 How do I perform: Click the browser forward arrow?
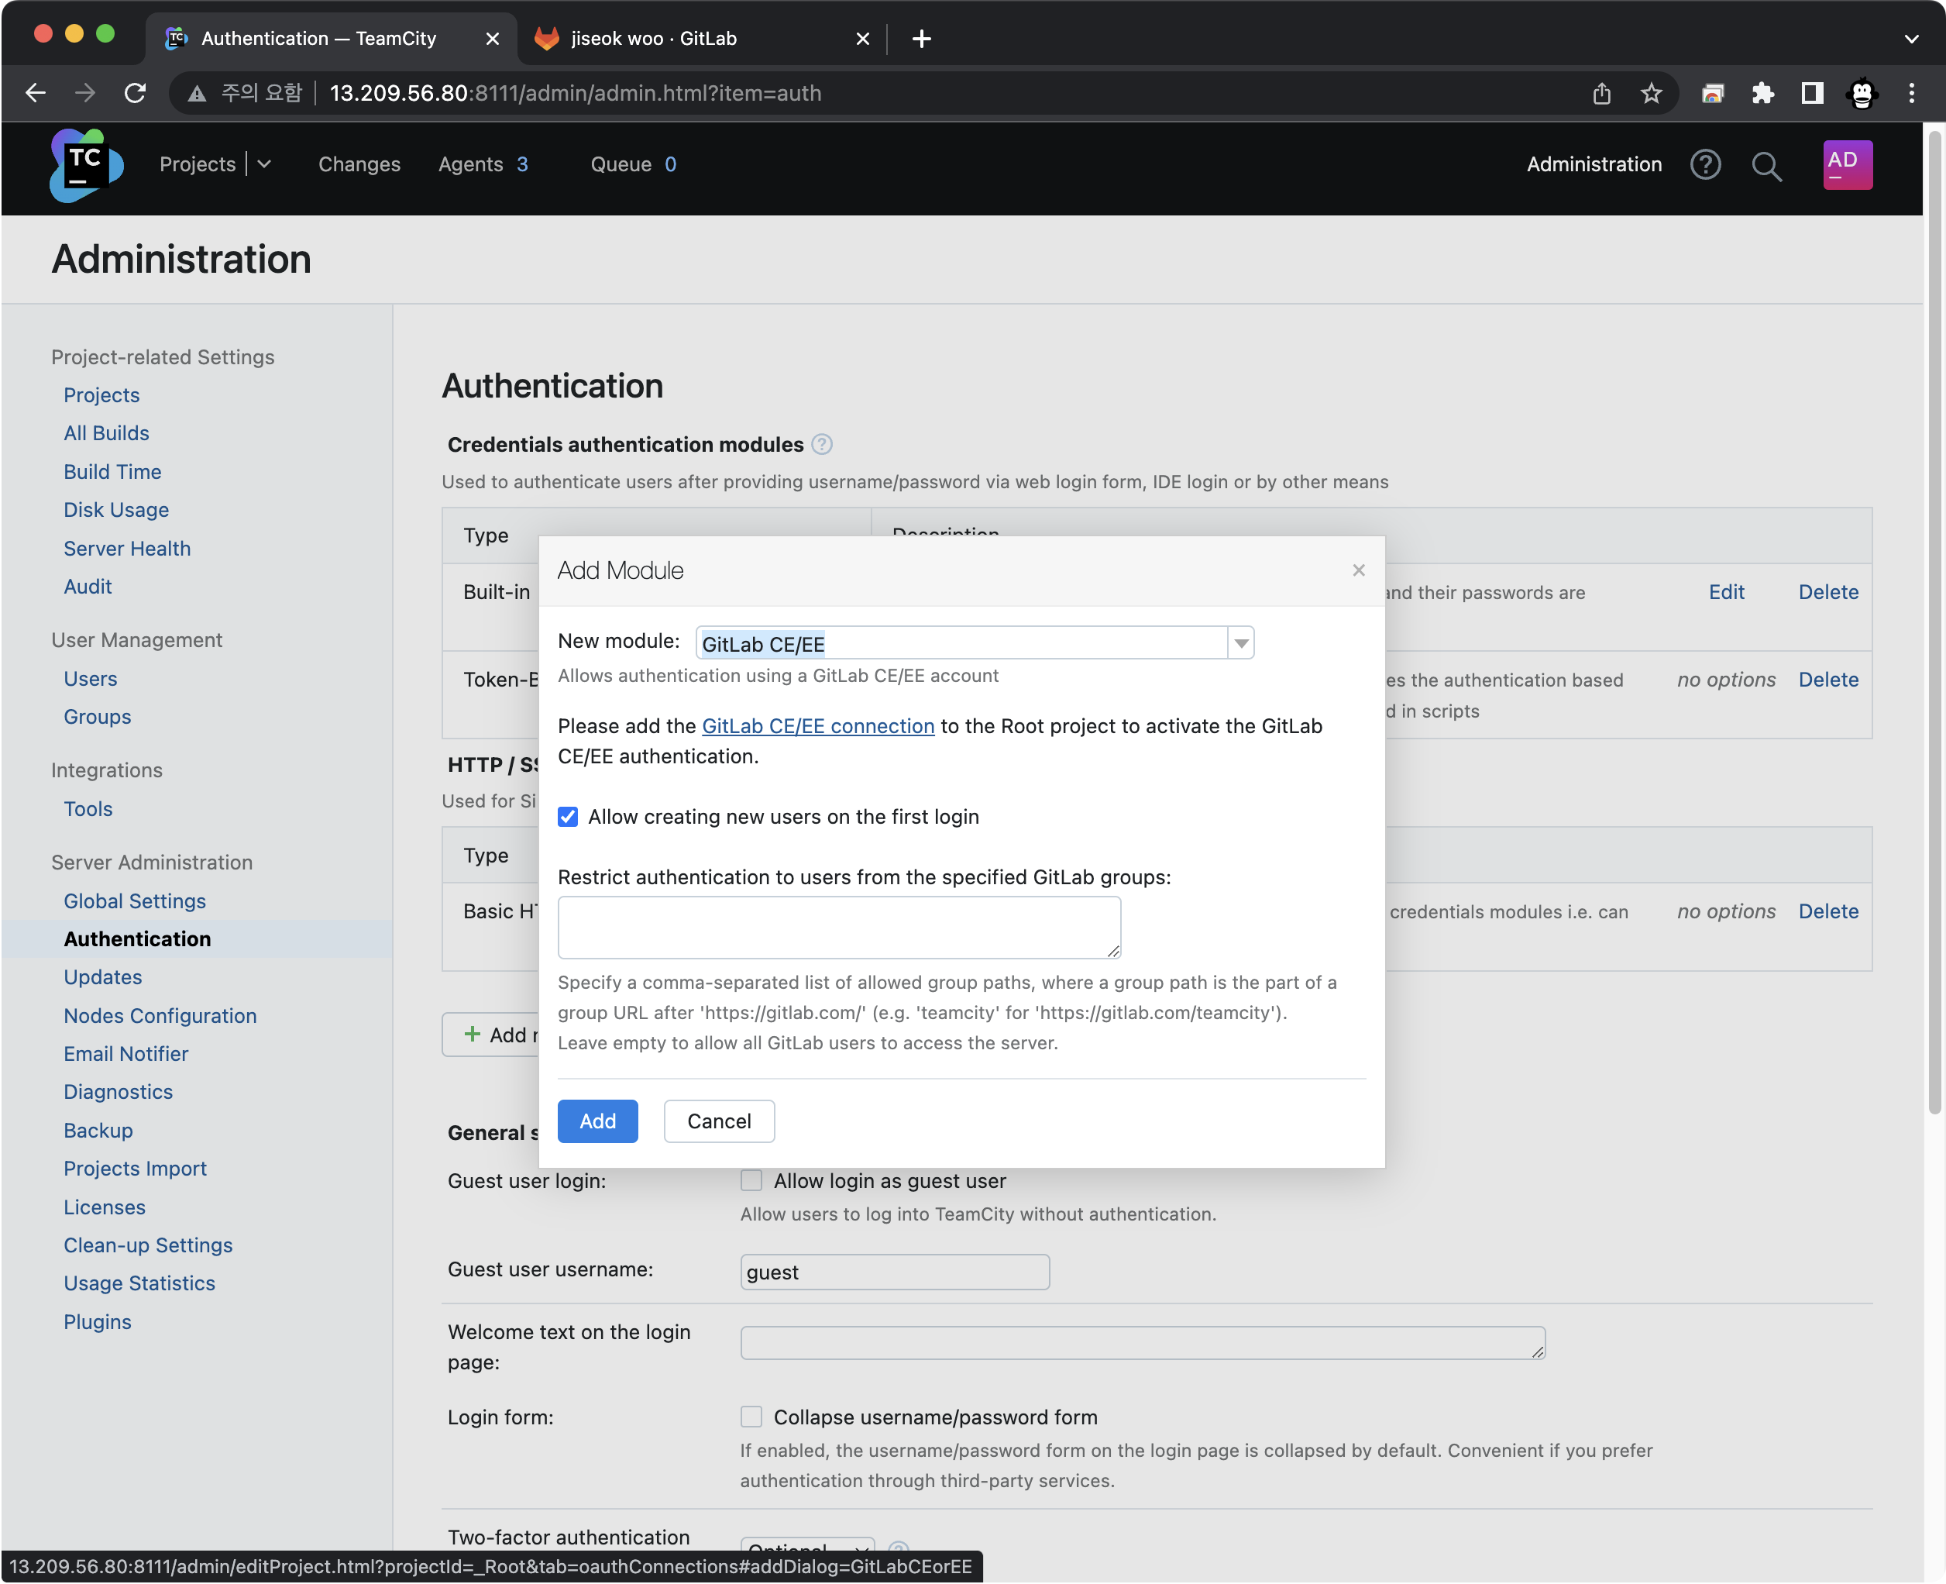(x=84, y=93)
